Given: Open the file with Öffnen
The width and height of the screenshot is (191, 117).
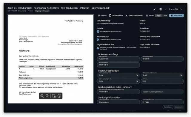Looking at the screenshot, I should [102, 16].
